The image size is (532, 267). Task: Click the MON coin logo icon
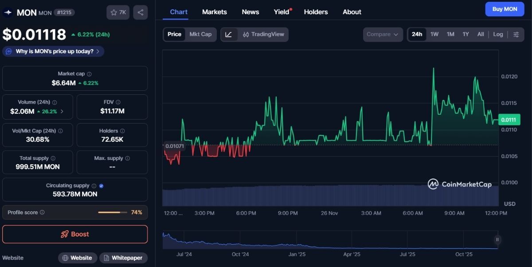coord(8,12)
